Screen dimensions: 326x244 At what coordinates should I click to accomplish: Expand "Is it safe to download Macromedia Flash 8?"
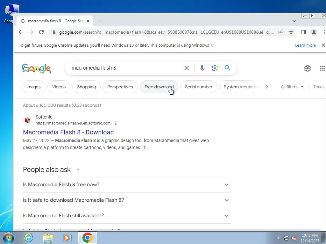(127, 200)
